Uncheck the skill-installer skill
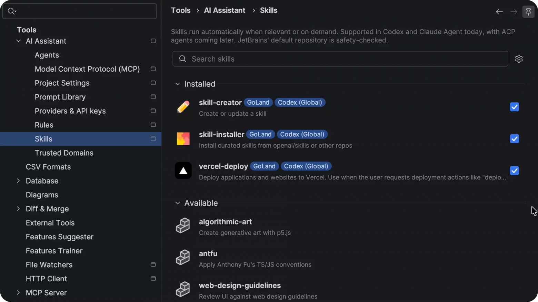Image resolution: width=538 pixels, height=302 pixels. (514, 139)
